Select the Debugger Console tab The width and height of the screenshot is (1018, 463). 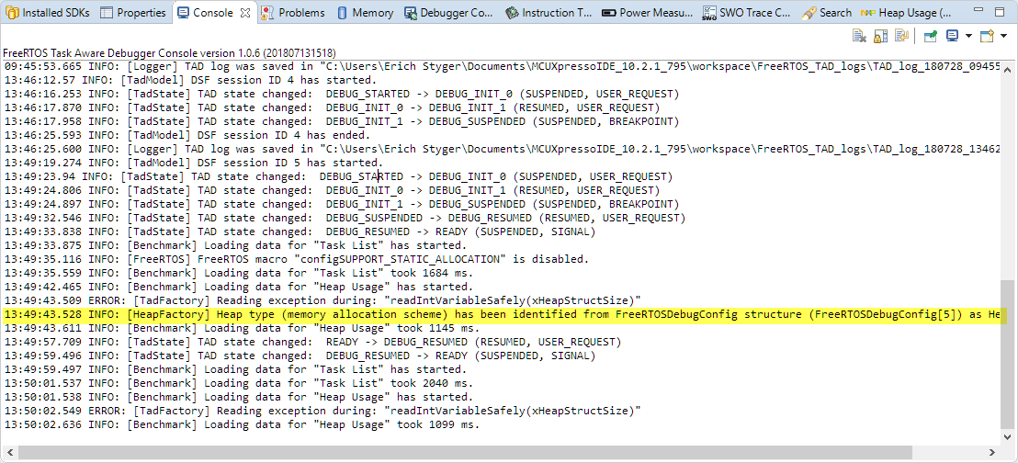tap(448, 13)
